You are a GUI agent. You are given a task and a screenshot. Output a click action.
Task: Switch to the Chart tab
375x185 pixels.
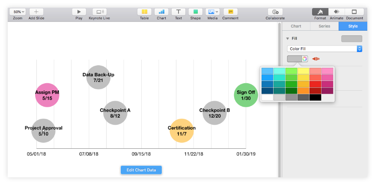[296, 26]
